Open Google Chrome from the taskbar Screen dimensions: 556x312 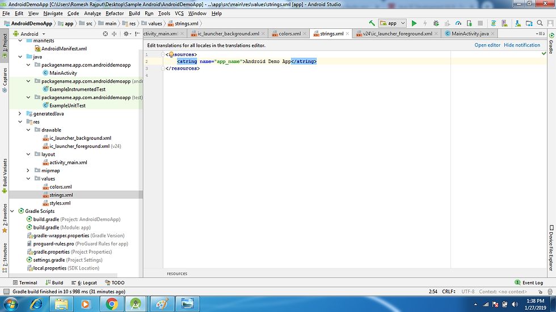coord(112,304)
